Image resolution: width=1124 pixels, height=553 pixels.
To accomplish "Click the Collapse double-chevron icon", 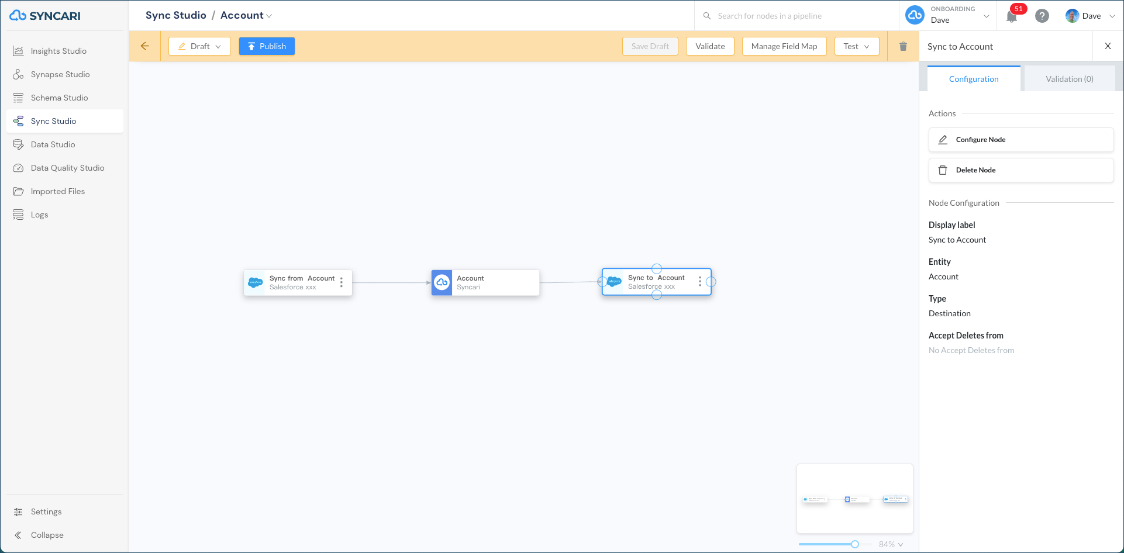I will point(19,535).
